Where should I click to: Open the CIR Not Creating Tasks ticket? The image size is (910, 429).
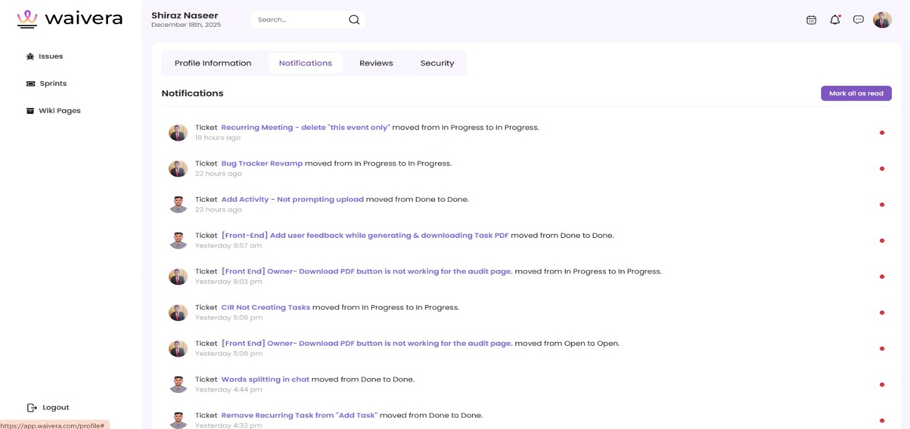click(x=265, y=308)
